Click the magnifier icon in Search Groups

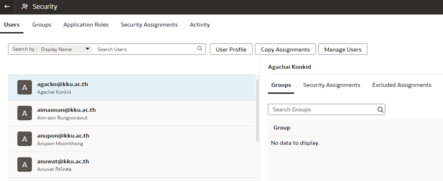point(380,110)
